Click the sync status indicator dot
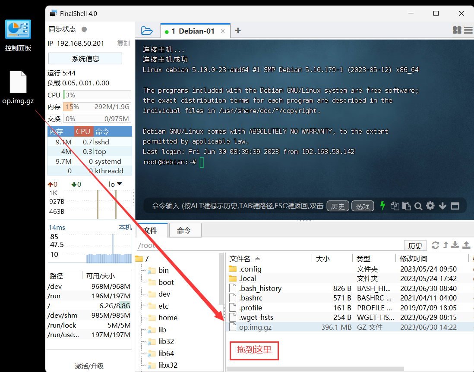Screen dimensions: 474x372 84,29
